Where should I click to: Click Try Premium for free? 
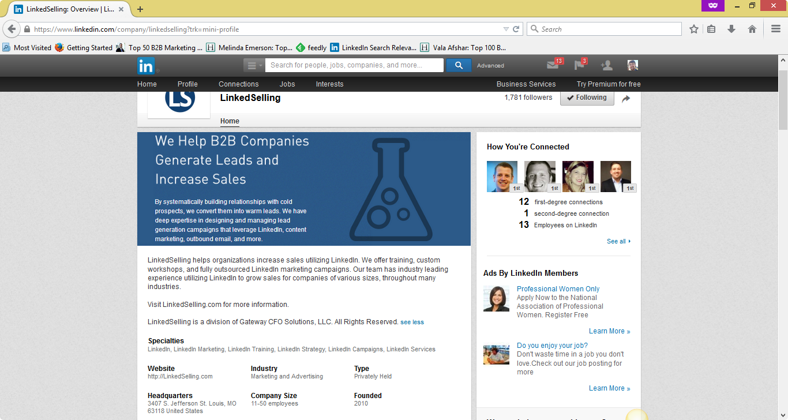pos(609,84)
